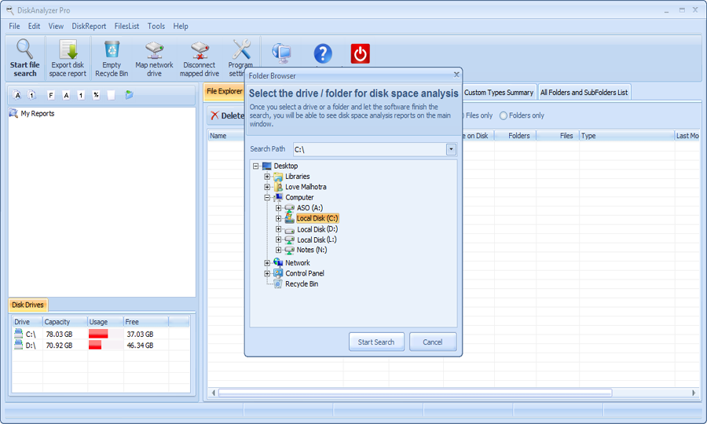Click the Capacity column header

[x=65, y=322]
